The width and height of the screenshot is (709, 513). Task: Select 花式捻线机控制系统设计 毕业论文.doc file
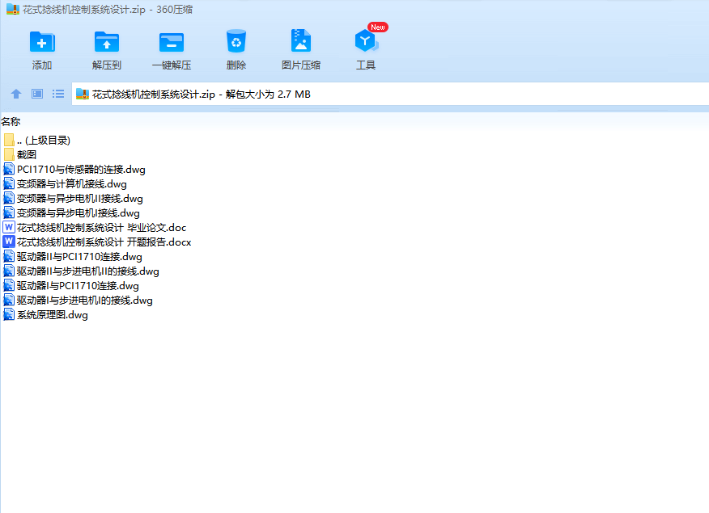(95, 227)
